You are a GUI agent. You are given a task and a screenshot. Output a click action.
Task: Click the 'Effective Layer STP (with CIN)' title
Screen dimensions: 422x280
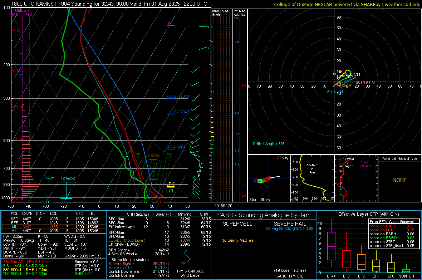[368, 214]
